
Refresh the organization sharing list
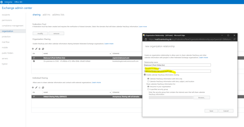43,49
